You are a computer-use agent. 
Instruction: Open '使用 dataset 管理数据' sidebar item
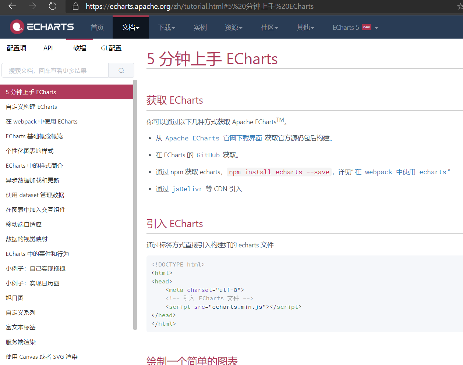67,195
